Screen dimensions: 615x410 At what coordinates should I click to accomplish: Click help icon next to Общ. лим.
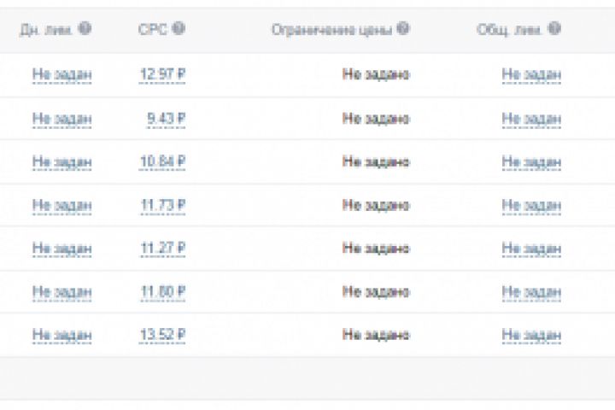[x=554, y=29]
